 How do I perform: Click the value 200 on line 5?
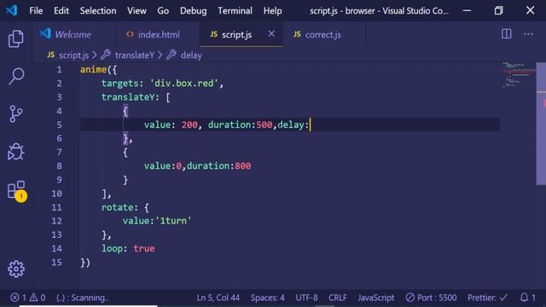189,125
